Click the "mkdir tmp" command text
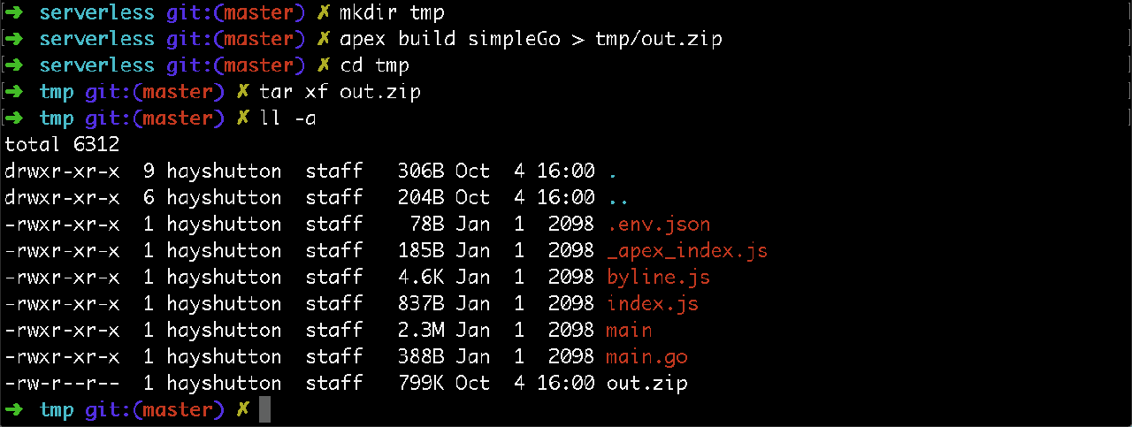Viewport: 1132px width, 427px height. click(x=392, y=13)
